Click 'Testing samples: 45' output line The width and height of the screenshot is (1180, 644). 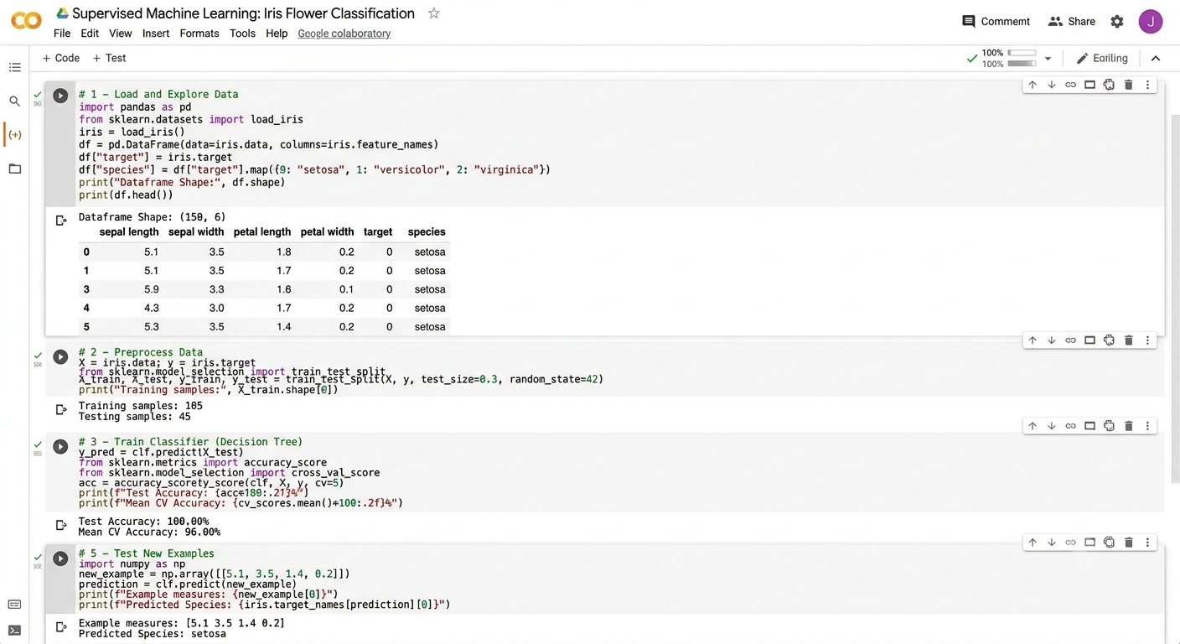click(134, 417)
